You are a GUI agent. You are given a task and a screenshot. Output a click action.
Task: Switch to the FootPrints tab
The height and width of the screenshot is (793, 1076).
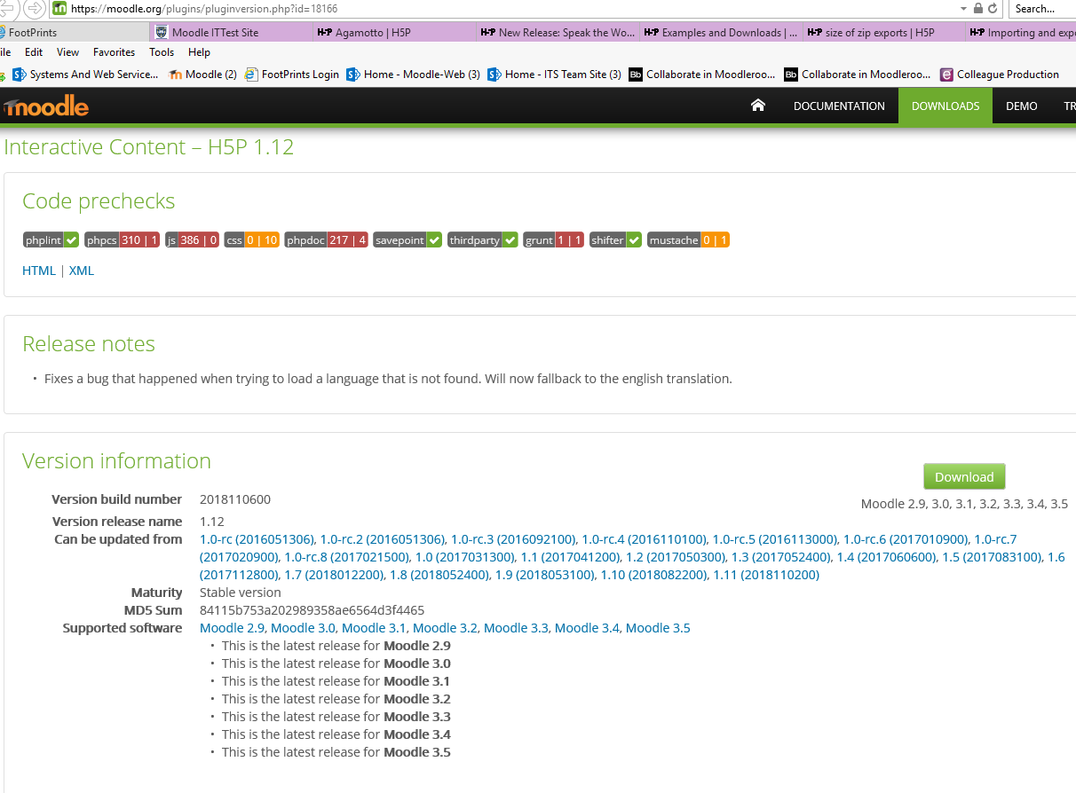(x=73, y=33)
